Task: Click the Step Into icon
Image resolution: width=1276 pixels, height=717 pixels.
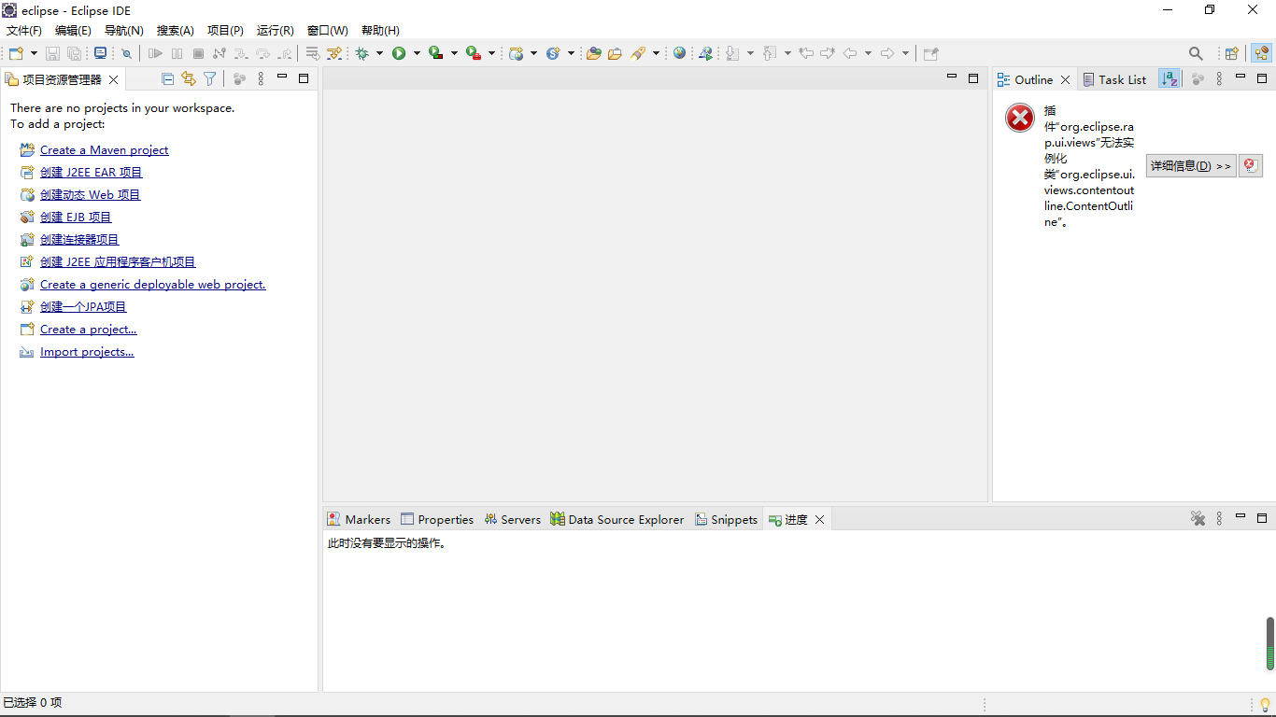Action: [241, 53]
